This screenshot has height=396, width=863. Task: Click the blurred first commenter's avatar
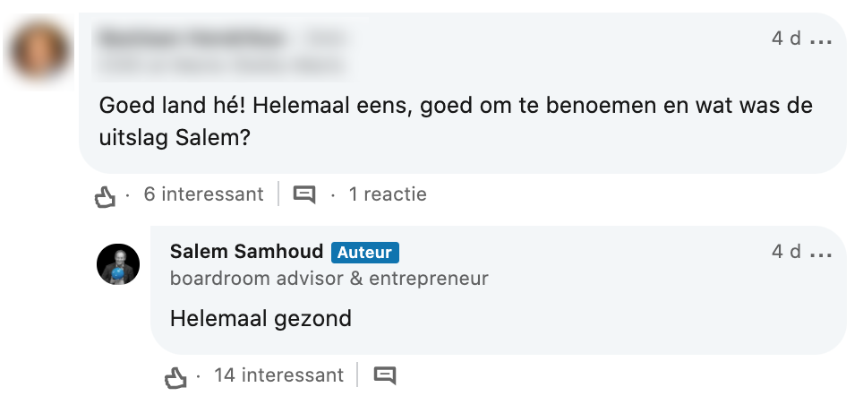coord(38,50)
